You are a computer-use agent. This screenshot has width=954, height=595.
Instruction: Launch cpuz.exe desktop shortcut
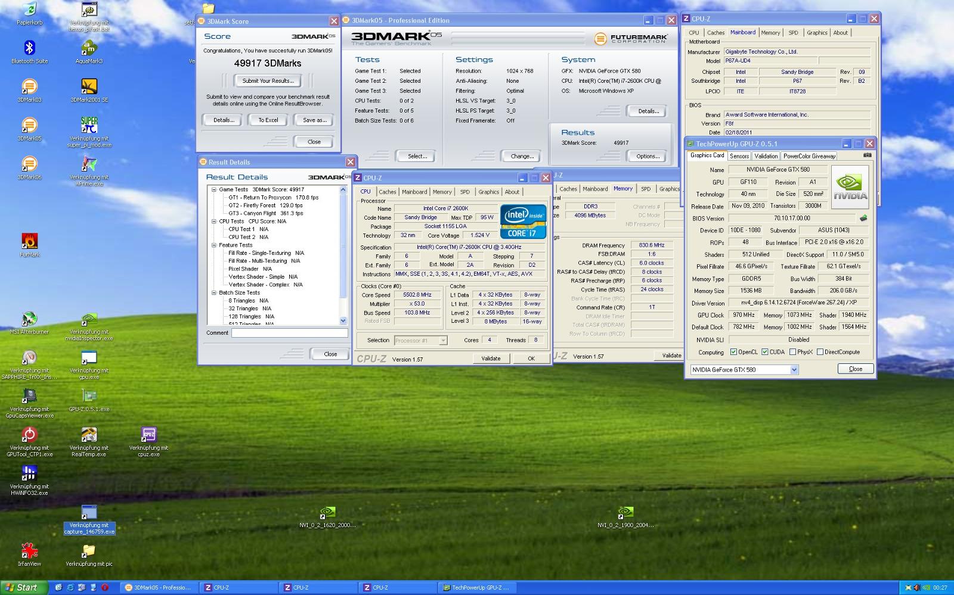148,435
